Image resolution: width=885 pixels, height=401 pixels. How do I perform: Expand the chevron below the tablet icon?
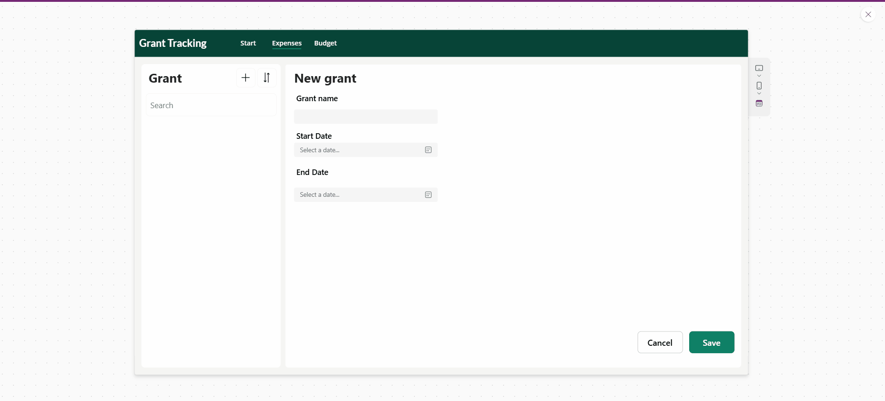pos(759,76)
